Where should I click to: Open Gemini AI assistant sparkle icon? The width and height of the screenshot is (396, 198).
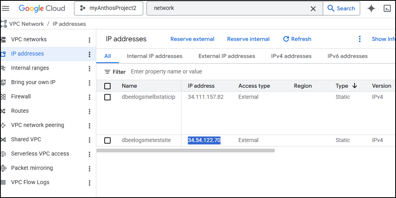[371, 8]
